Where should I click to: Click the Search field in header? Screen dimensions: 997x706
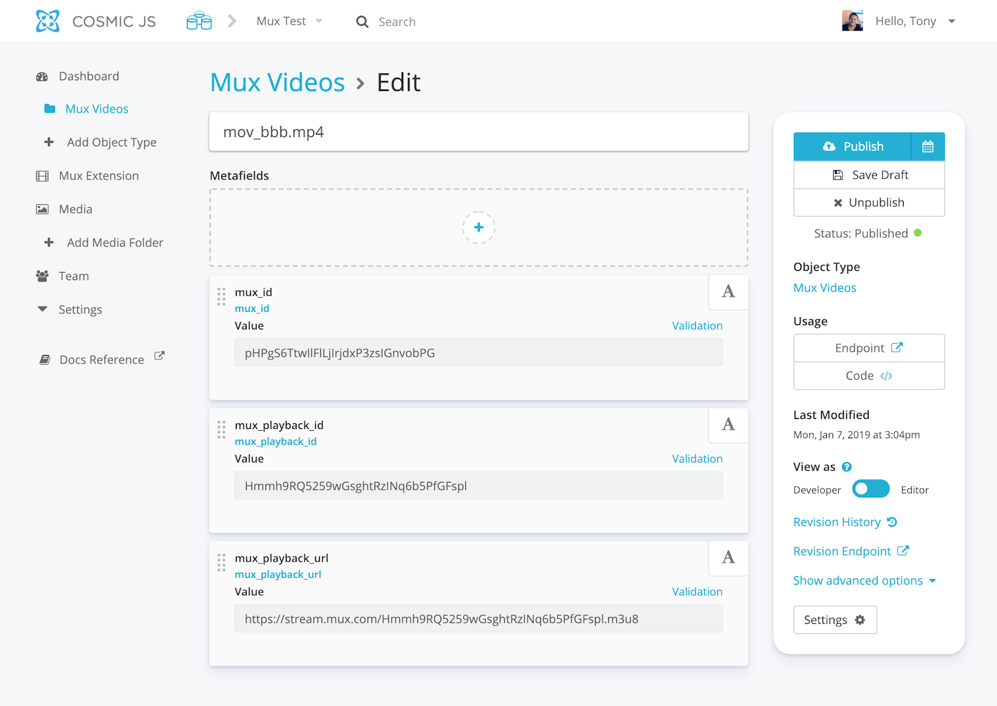click(397, 22)
